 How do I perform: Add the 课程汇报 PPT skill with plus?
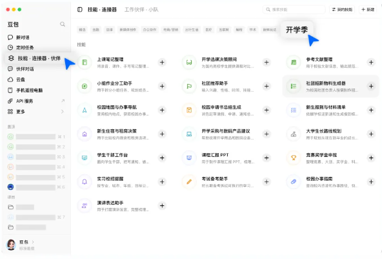[266, 158]
